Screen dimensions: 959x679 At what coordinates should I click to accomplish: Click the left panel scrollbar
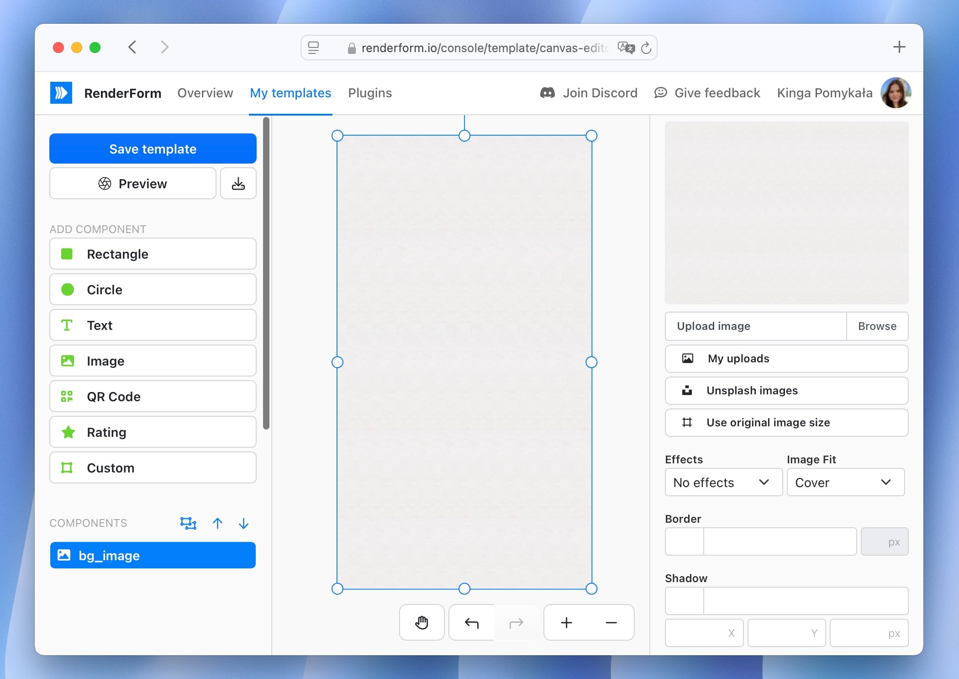266,273
